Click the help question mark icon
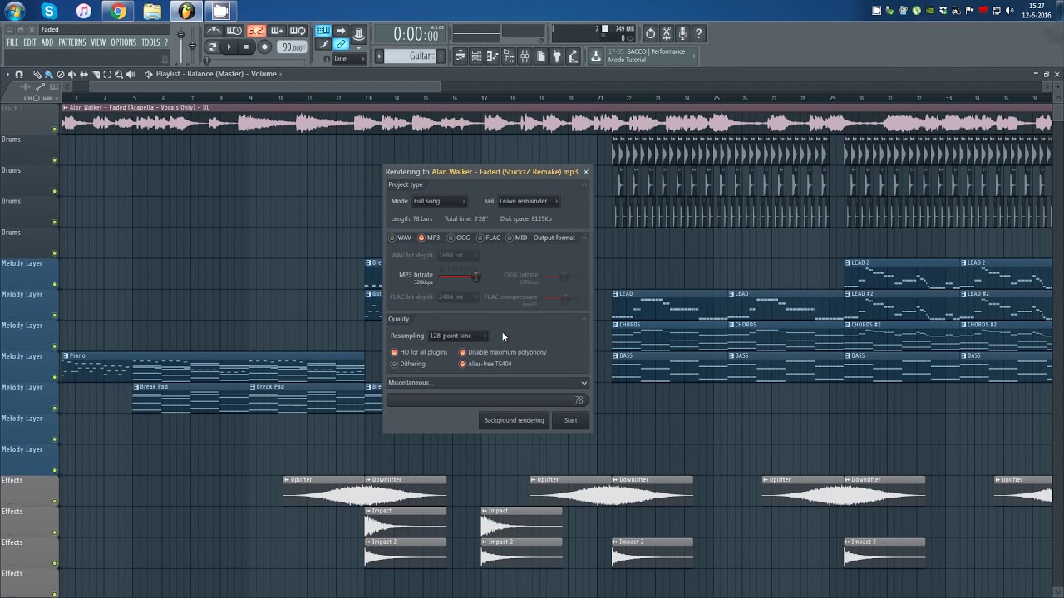The height and width of the screenshot is (598, 1064). pyautogui.click(x=698, y=33)
